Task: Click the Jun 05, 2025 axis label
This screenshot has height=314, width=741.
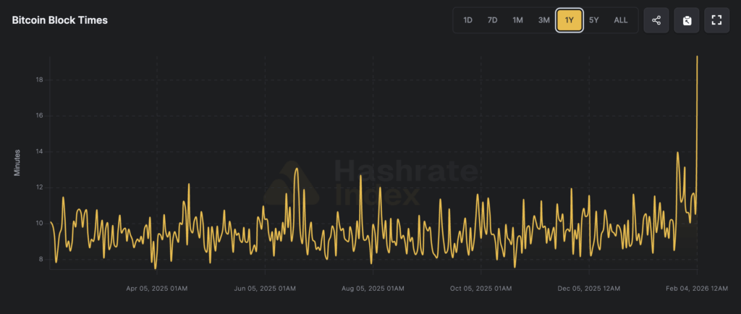Action: tap(265, 289)
